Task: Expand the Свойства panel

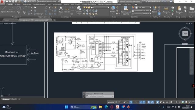Action: pyautogui.click(x=135, y=17)
